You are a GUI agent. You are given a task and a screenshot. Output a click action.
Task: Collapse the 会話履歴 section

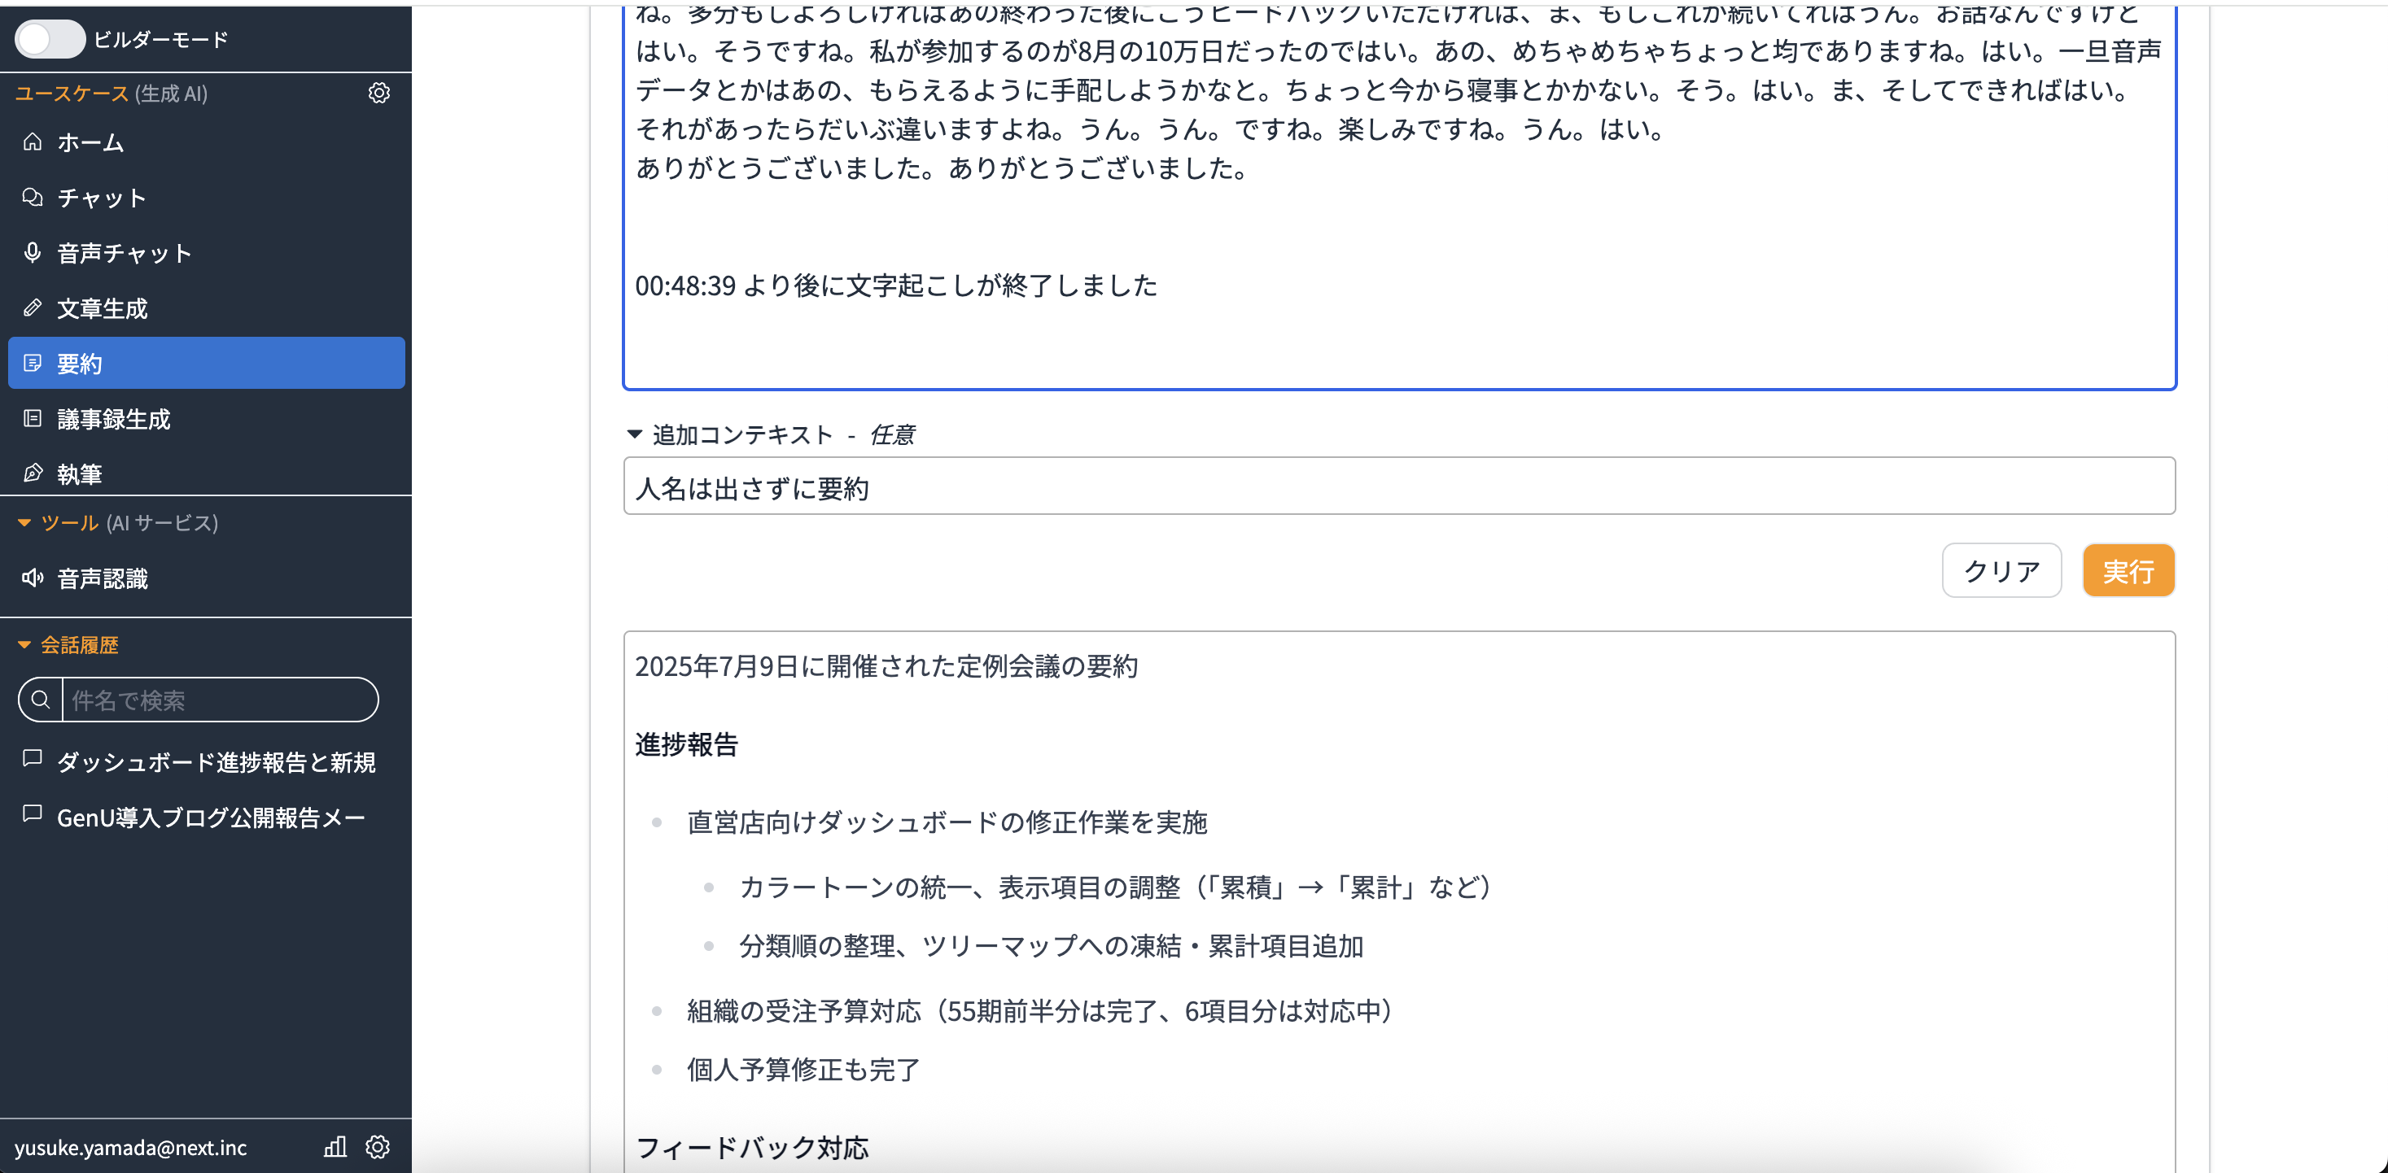tap(24, 645)
